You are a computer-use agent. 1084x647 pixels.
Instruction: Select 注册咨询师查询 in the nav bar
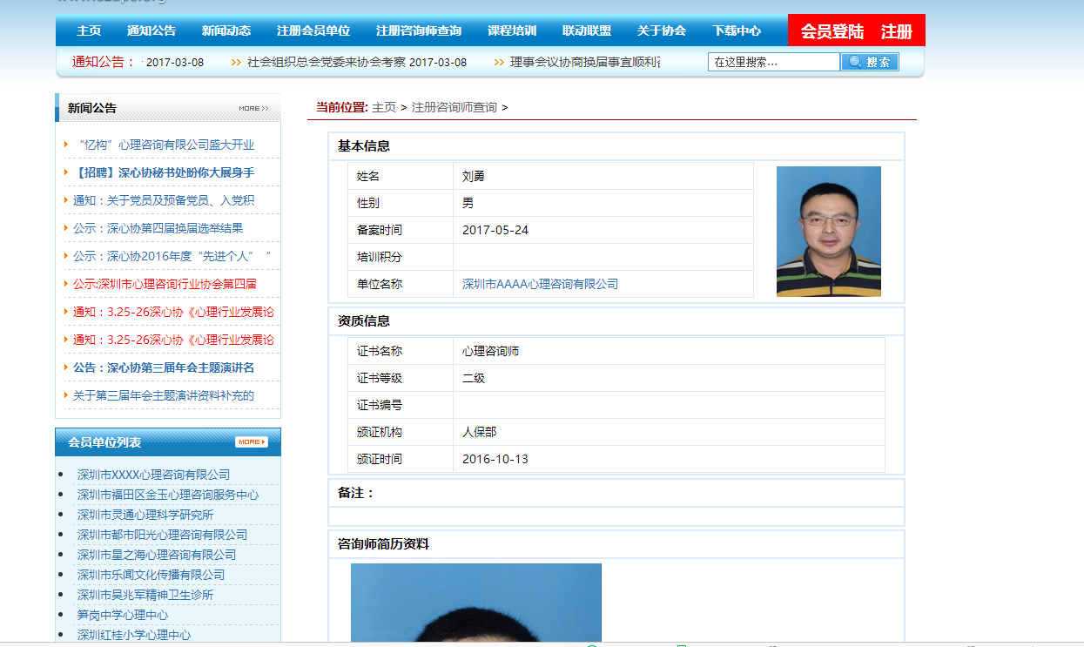pos(419,30)
